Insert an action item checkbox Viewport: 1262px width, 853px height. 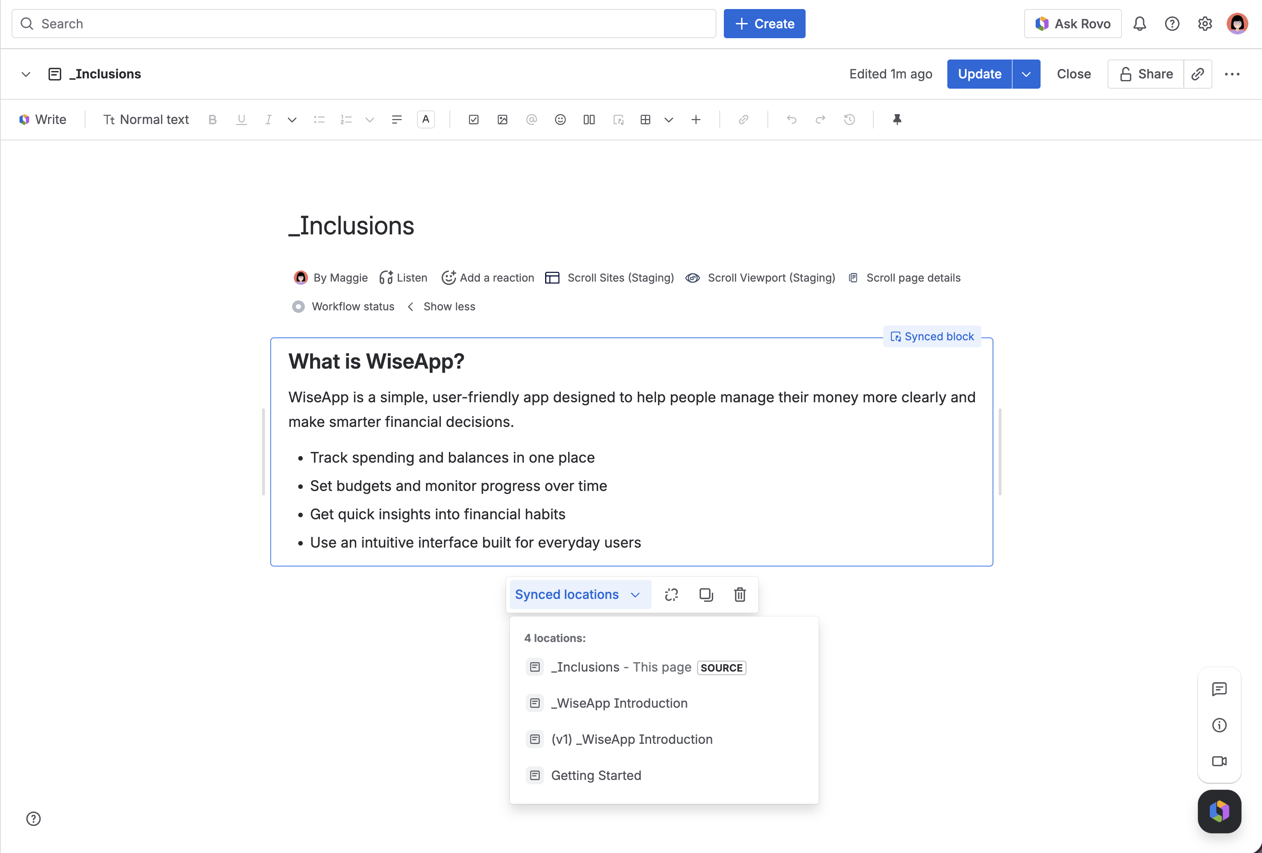pos(474,119)
